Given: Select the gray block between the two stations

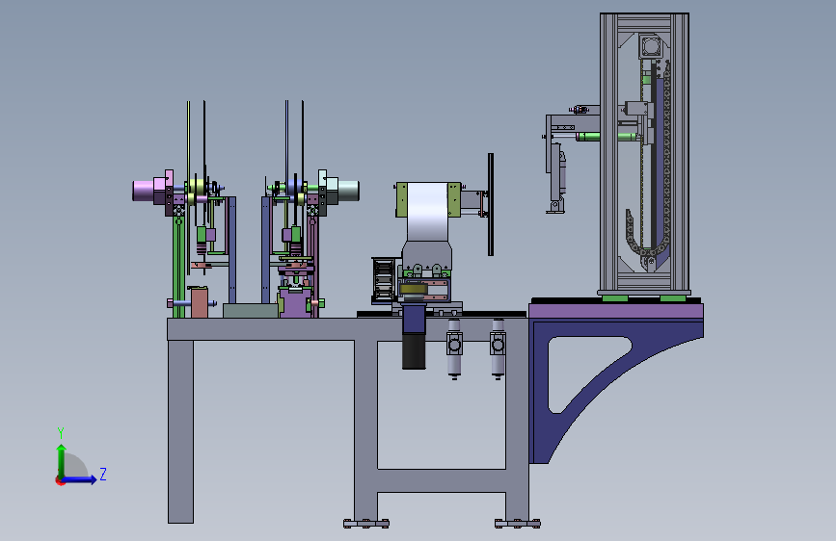Looking at the screenshot, I should [x=250, y=311].
